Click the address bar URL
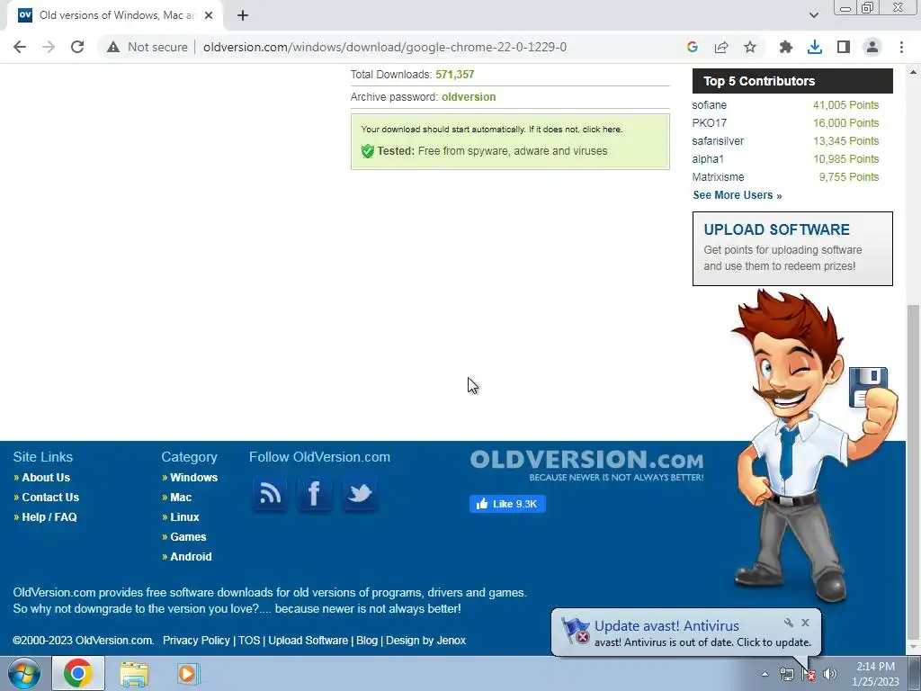Viewport: 921px width, 691px height. 385,47
